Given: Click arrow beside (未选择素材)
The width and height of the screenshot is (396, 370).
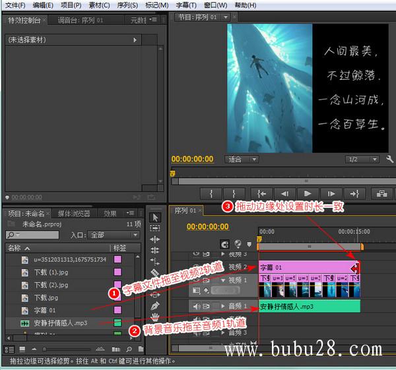Looking at the screenshot, I should click(x=135, y=40).
